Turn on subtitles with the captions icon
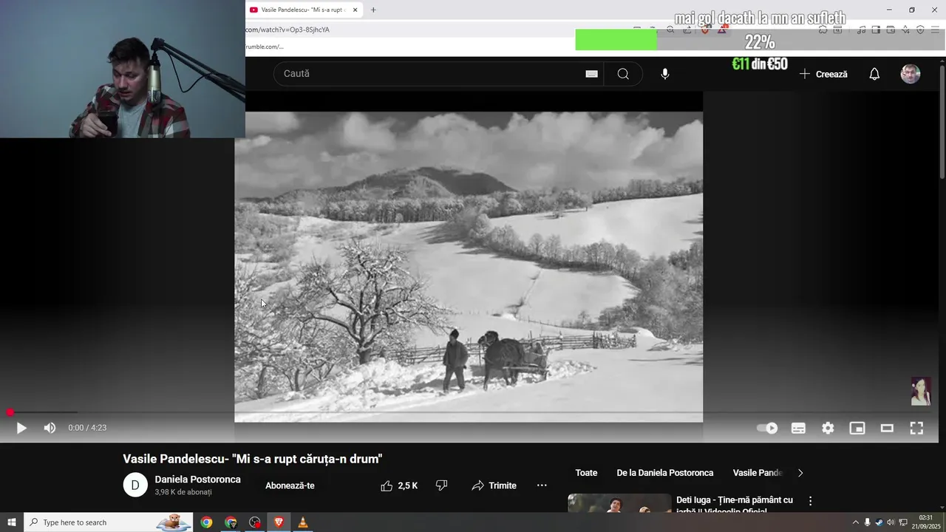The image size is (946, 532). coord(798,428)
